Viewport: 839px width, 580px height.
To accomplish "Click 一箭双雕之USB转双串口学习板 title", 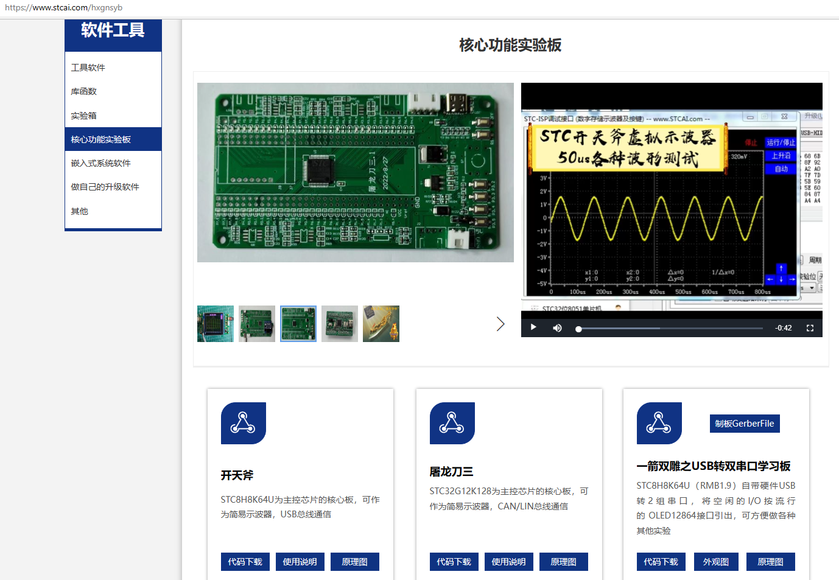I will pyautogui.click(x=714, y=466).
